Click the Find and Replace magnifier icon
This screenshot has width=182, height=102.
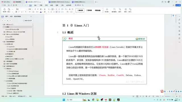(x=114, y=9)
